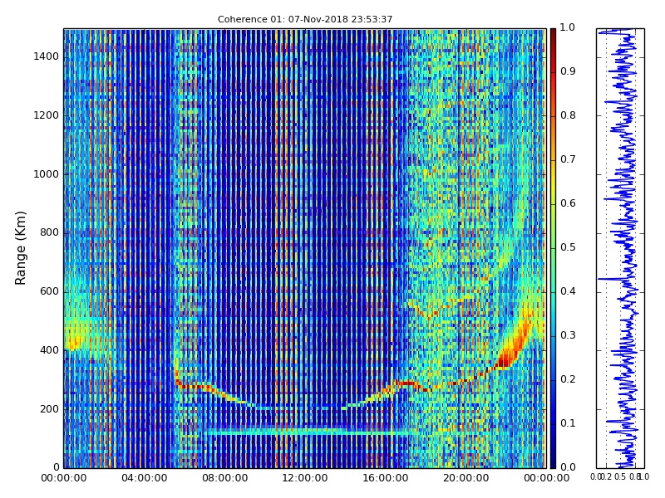Viewport: 665px width, 498px height.
Task: Click the 600 range tick label
Action: click(x=50, y=291)
